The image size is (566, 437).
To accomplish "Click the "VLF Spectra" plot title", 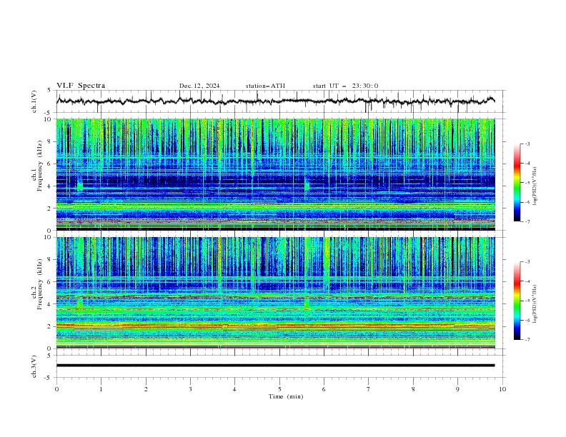I will point(81,86).
